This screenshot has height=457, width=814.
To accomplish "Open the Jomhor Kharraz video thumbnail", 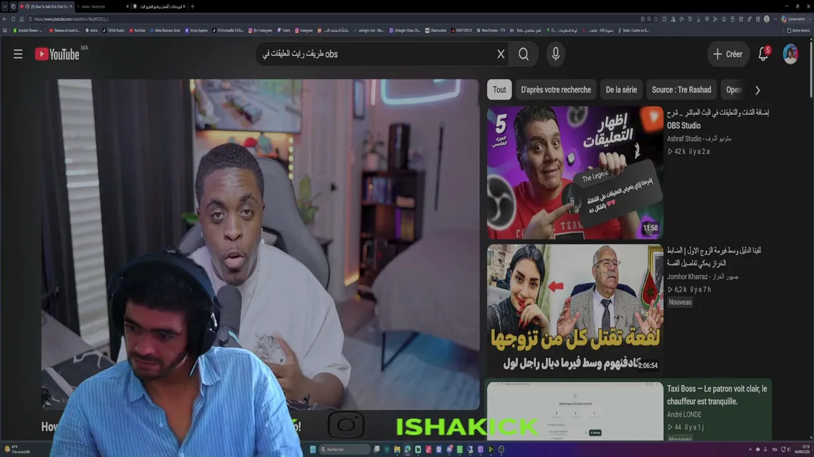I will (575, 309).
